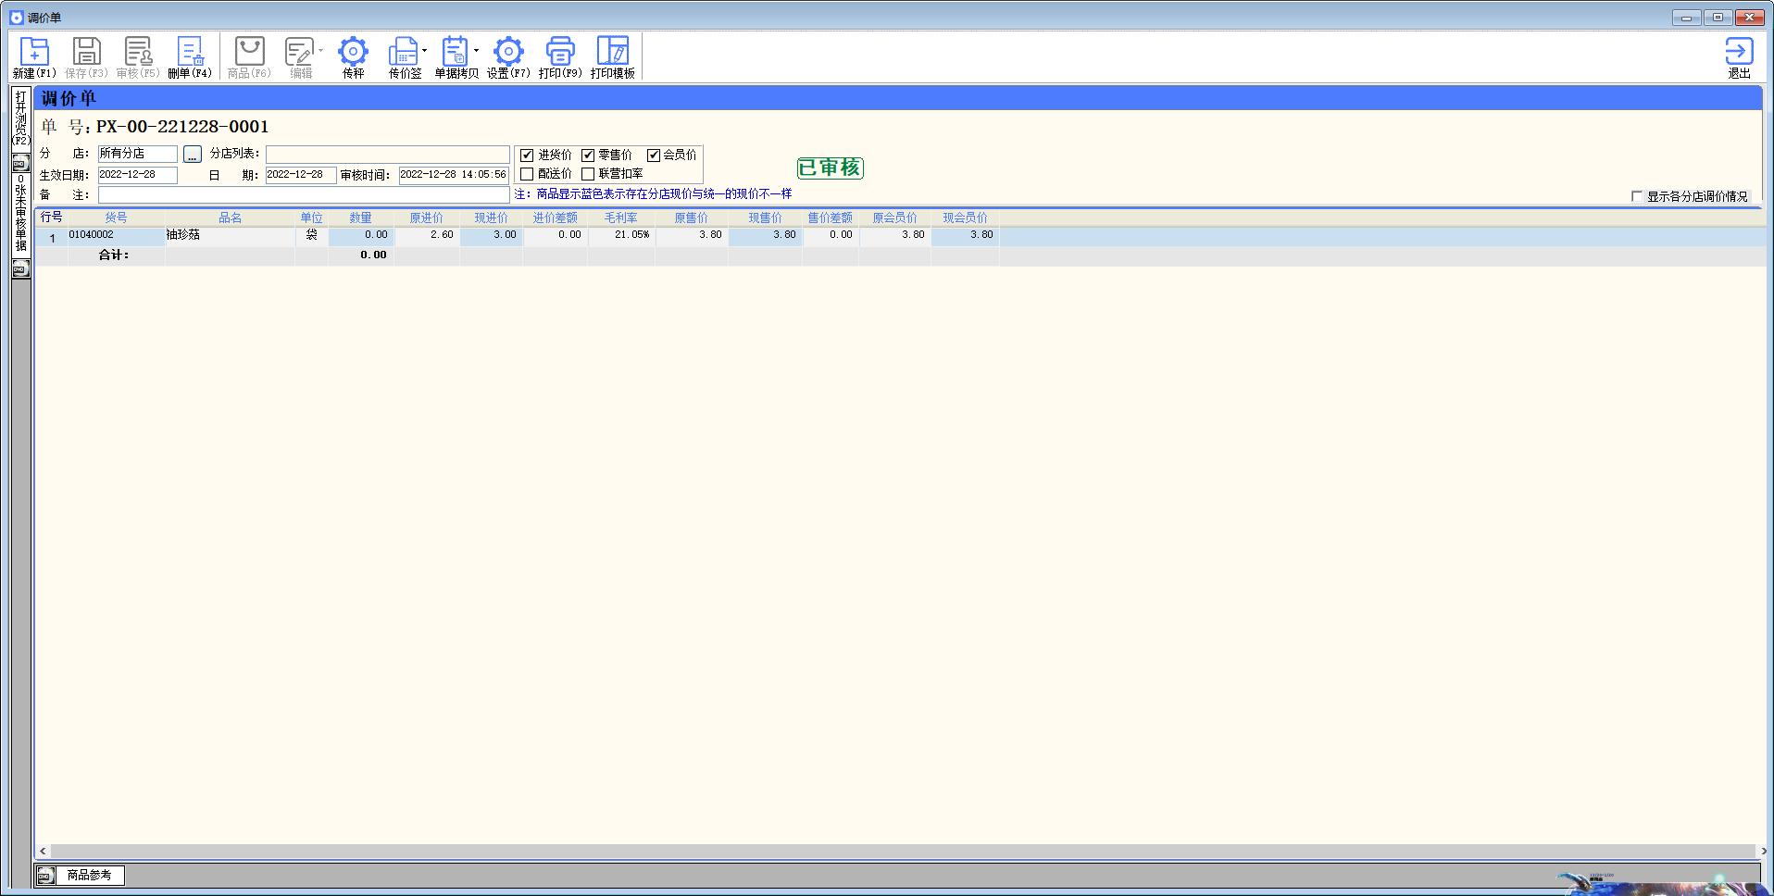
Task: Select the 原进价 cell 2.60
Action: click(427, 235)
